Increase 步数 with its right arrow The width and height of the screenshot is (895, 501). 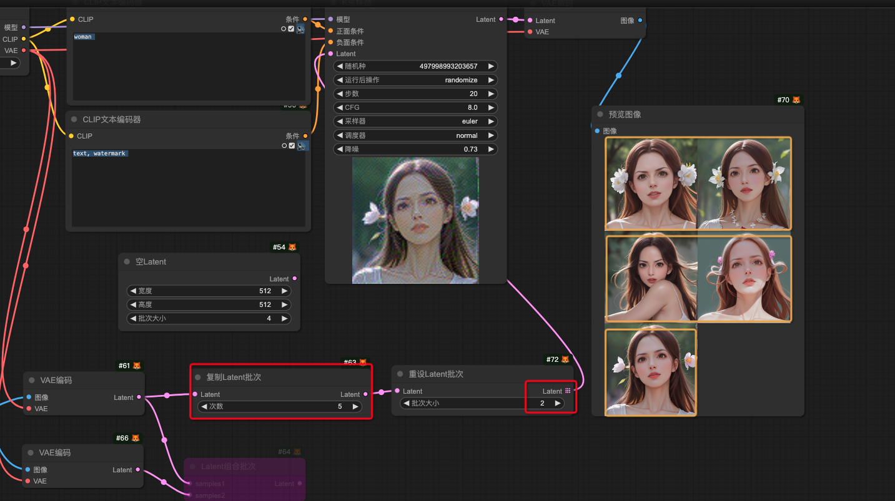pos(492,94)
